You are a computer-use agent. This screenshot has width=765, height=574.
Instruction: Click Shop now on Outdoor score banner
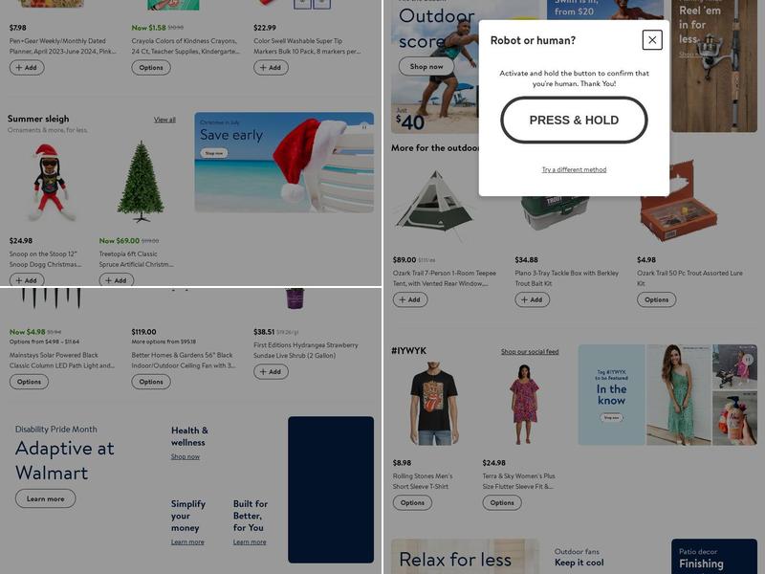click(x=426, y=66)
